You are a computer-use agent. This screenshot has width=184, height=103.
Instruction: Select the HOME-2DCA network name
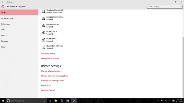(x=52, y=32)
